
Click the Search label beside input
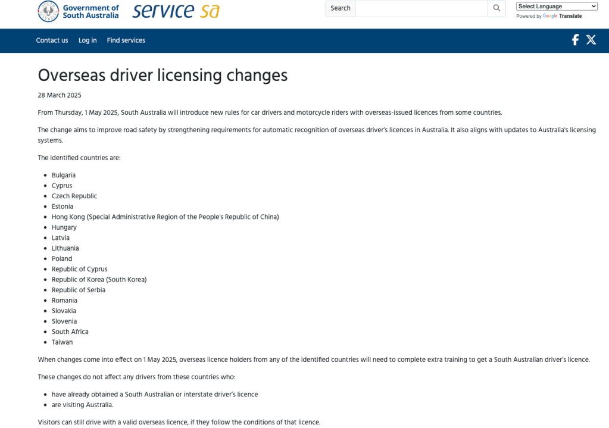[x=341, y=8]
